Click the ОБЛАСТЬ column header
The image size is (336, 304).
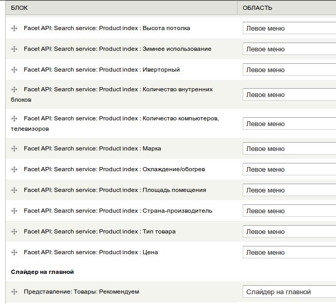point(257,8)
